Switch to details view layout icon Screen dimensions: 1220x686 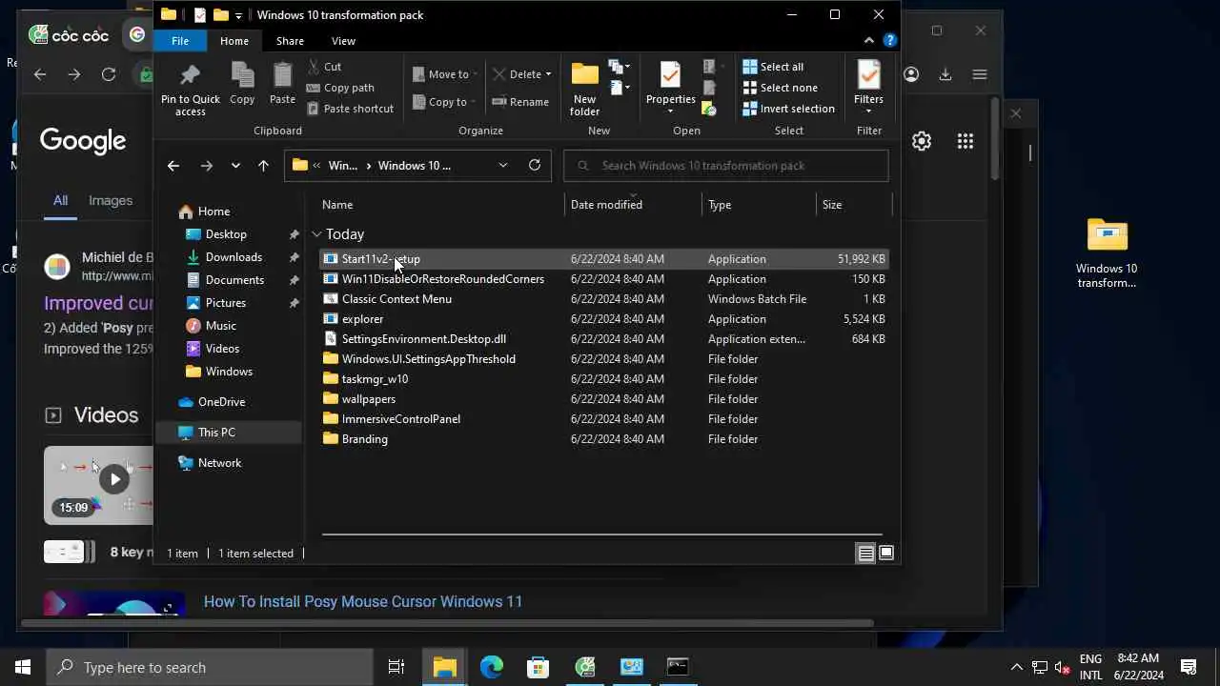pyautogui.click(x=865, y=554)
